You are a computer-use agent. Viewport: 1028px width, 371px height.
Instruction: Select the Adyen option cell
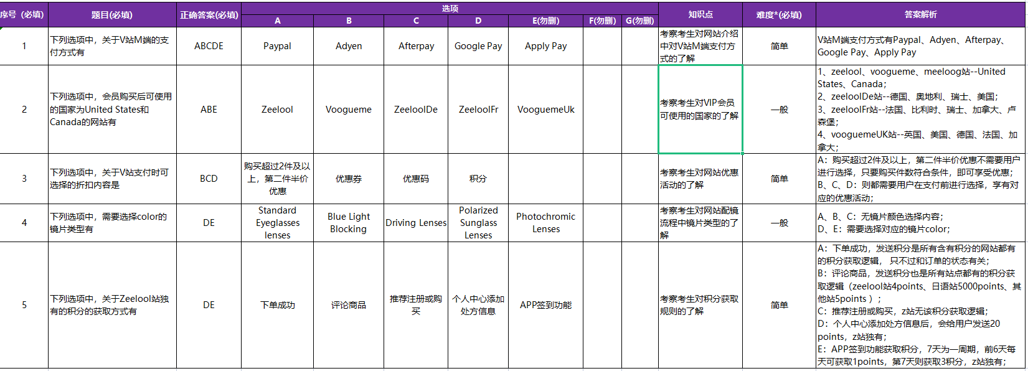pyautogui.click(x=349, y=46)
